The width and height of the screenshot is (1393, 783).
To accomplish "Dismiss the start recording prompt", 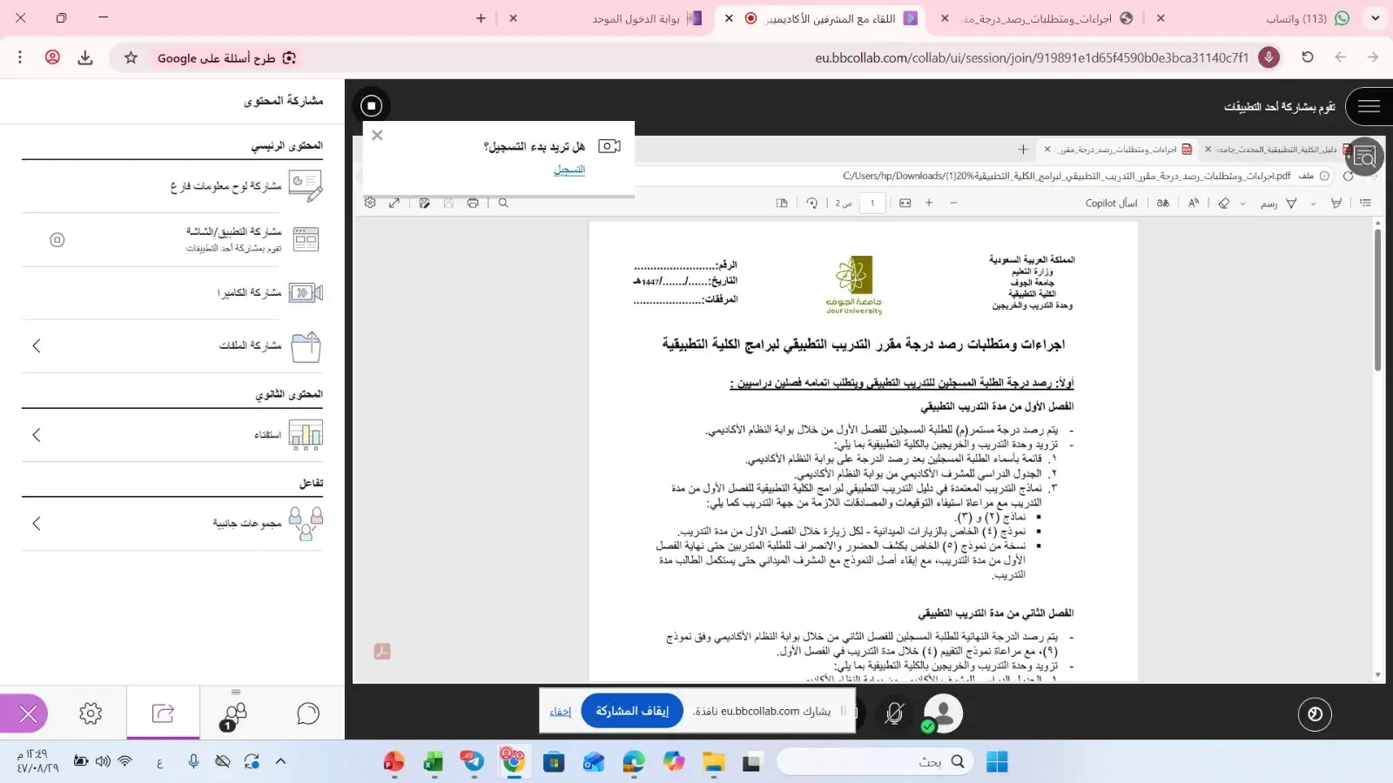I will [377, 135].
